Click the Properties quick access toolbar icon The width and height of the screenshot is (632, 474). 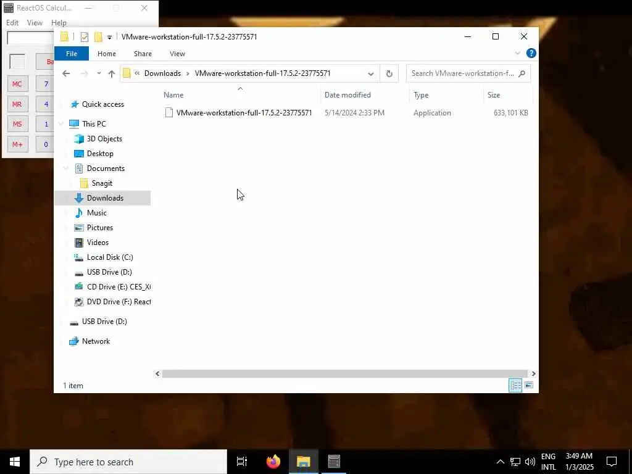(x=84, y=37)
